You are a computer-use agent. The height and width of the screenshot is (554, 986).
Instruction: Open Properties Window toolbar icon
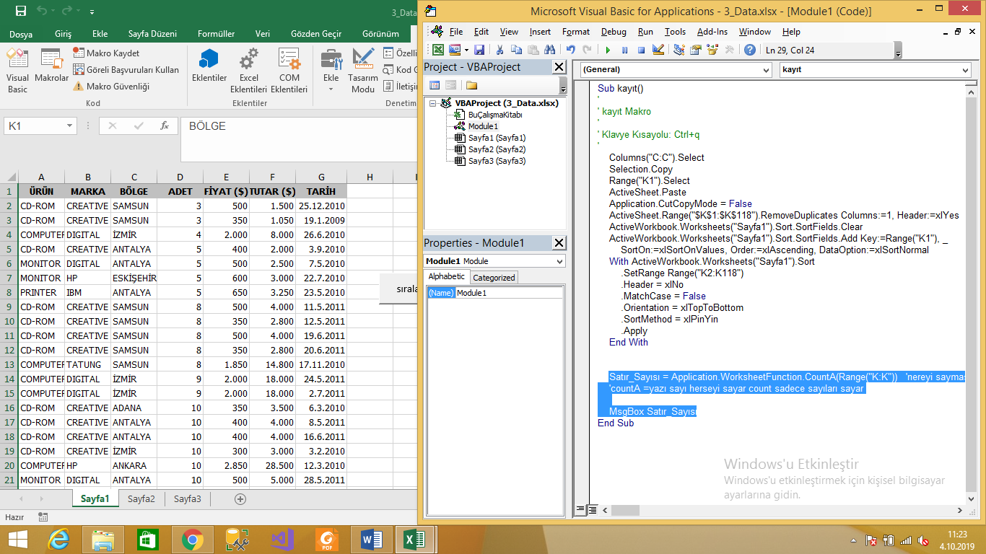click(696, 50)
